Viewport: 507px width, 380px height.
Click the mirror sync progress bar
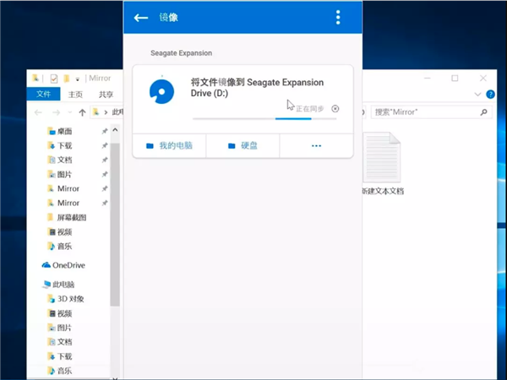pos(264,119)
